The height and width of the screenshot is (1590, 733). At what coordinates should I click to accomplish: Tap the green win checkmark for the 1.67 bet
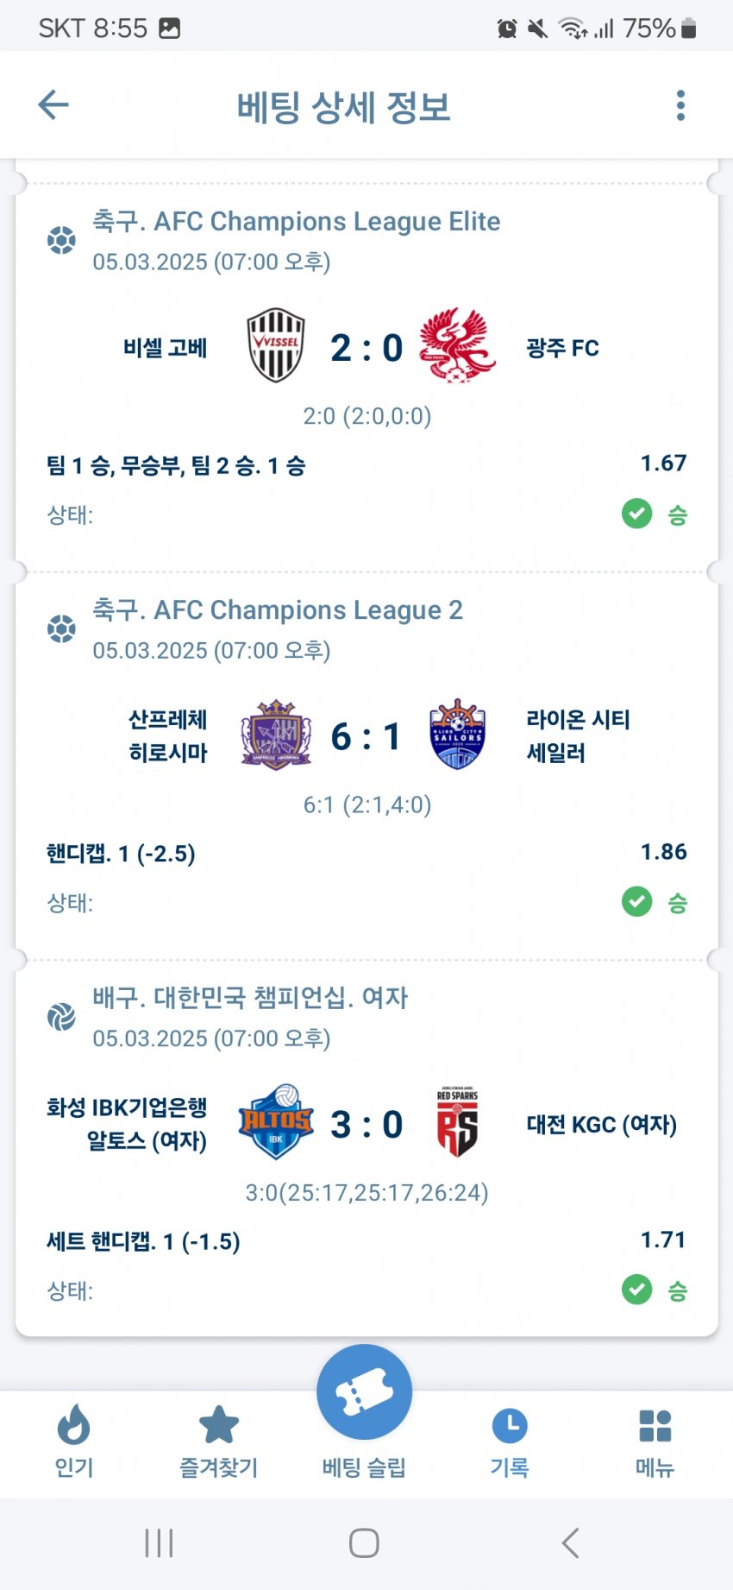click(x=636, y=514)
